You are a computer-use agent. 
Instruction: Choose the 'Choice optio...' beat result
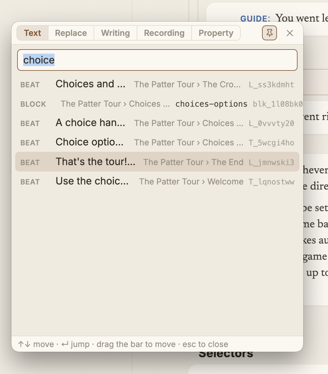point(157,143)
